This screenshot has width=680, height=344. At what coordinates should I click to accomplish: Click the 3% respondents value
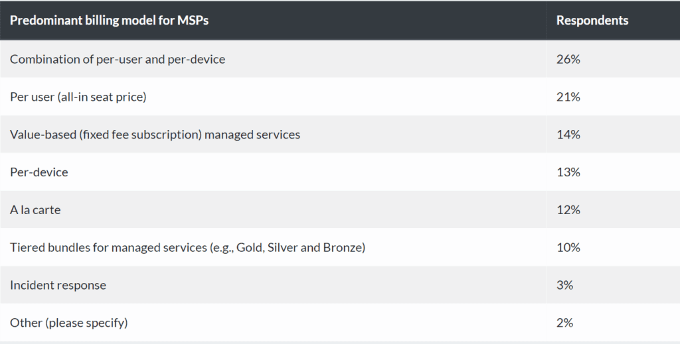point(564,285)
